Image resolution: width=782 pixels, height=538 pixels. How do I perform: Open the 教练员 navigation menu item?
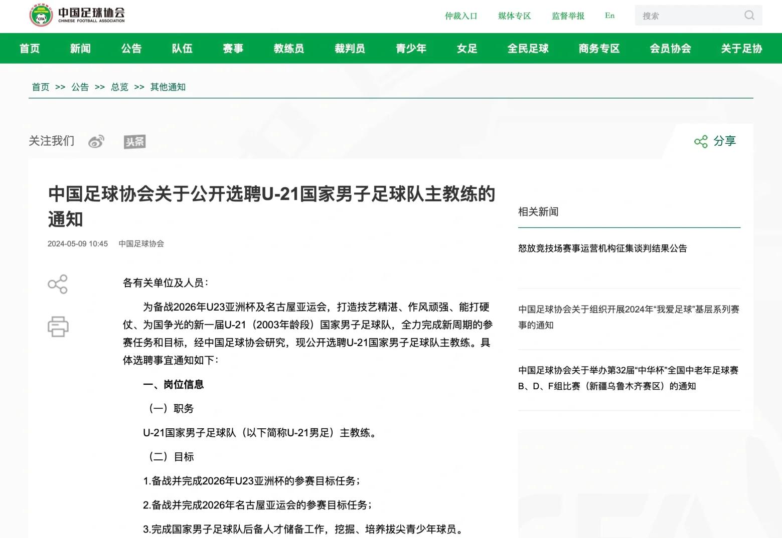(x=289, y=49)
